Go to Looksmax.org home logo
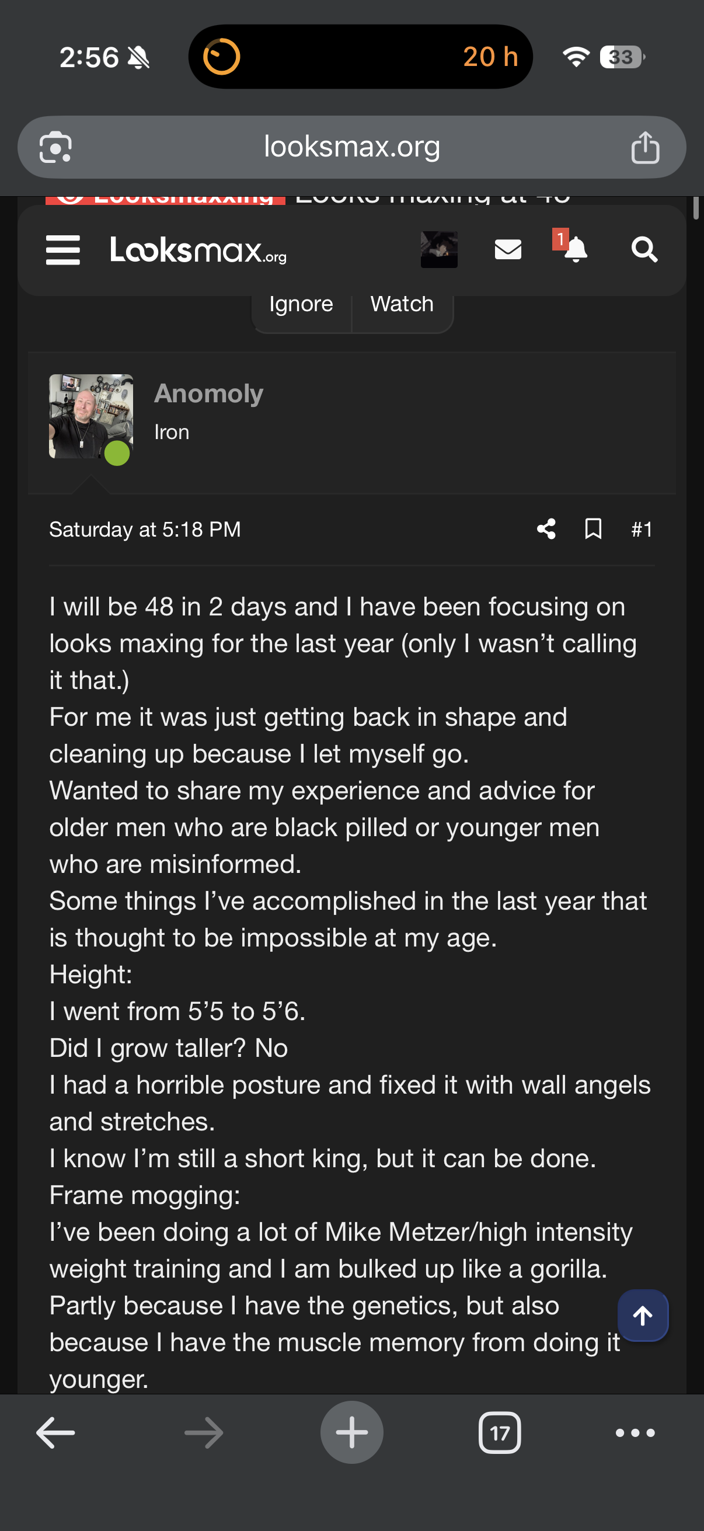 pos(198,250)
